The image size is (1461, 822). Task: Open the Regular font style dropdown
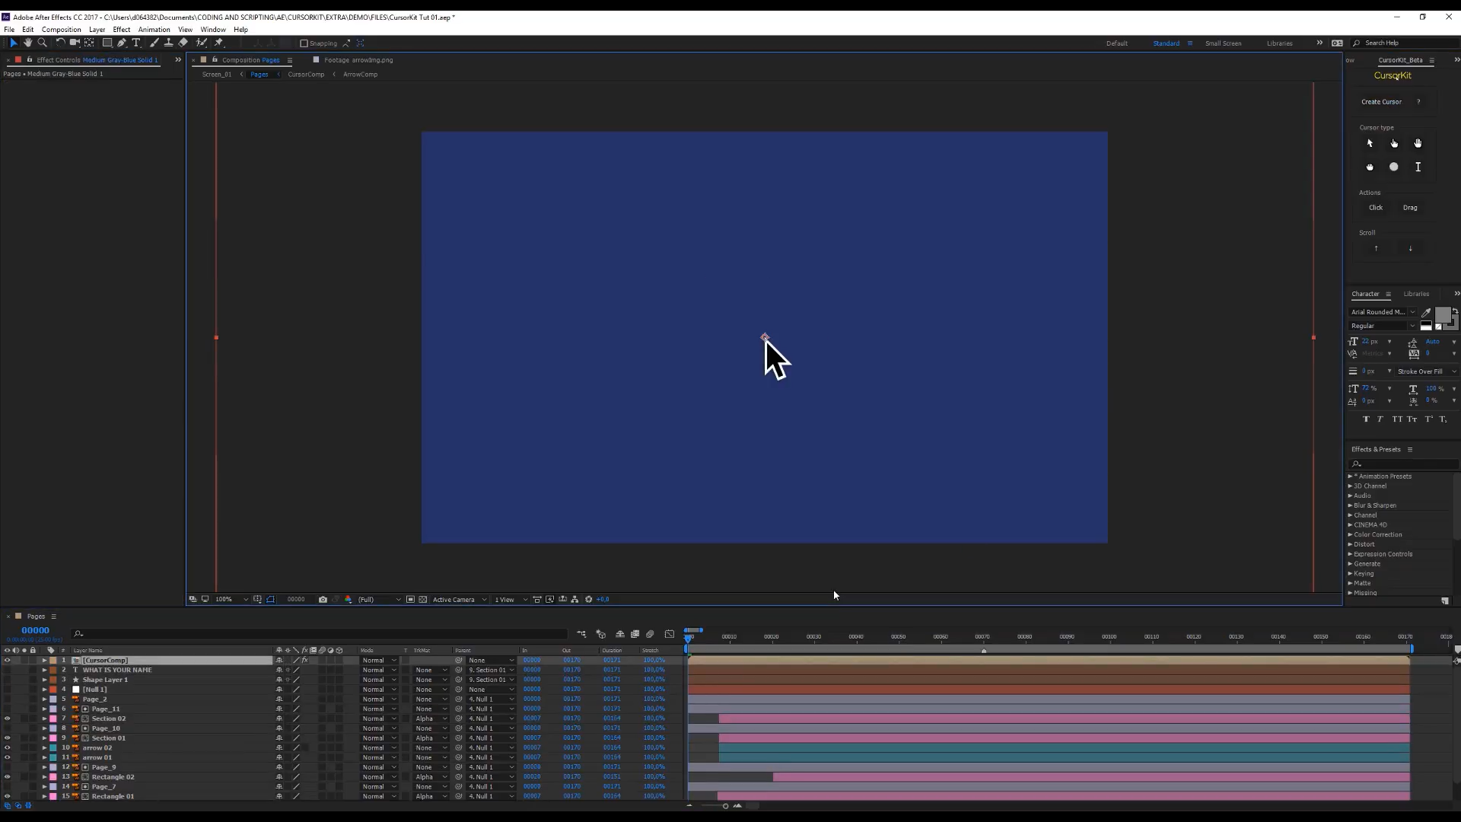coord(1383,326)
